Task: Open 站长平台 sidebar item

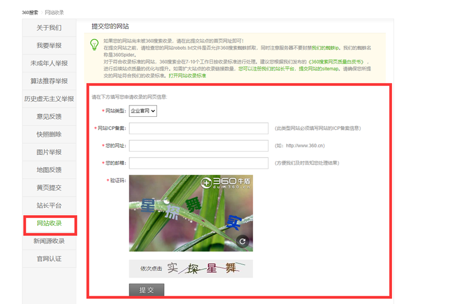Action: tap(49, 206)
